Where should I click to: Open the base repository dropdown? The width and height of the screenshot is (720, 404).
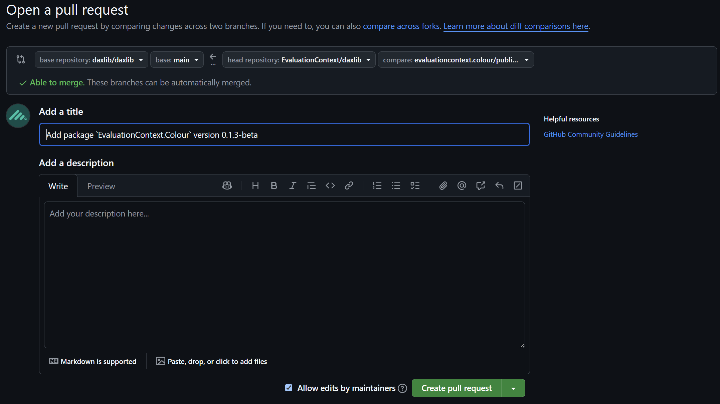pos(91,60)
